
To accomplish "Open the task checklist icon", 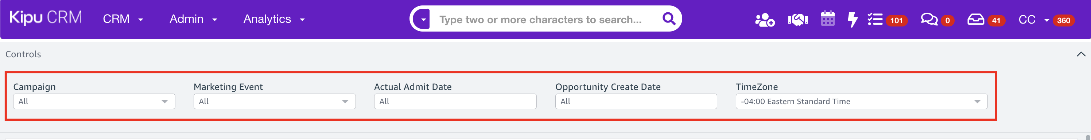I will point(874,19).
